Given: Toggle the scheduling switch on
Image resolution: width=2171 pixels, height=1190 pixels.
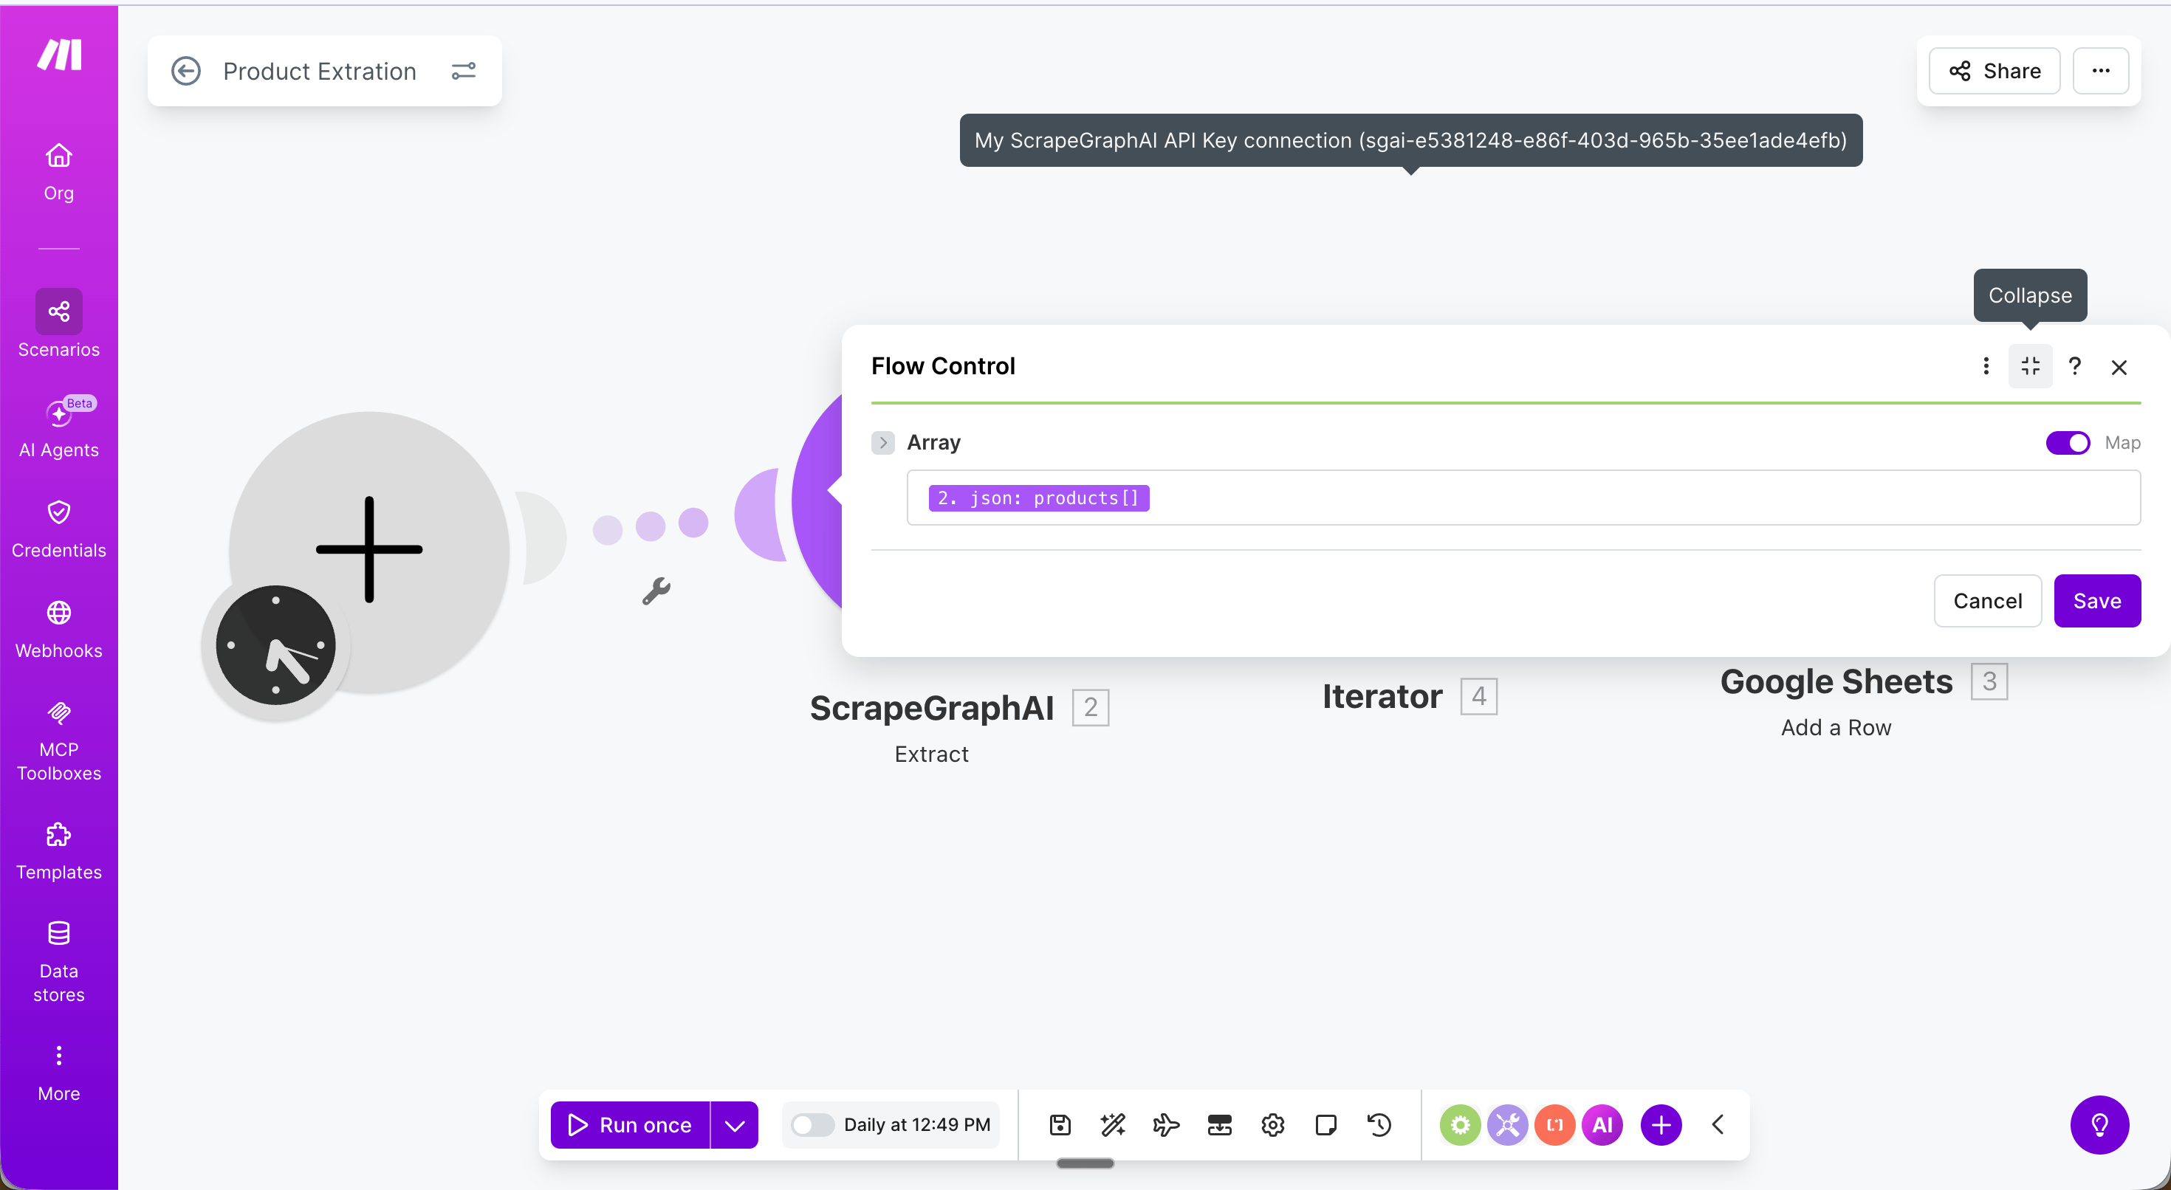Looking at the screenshot, I should (812, 1125).
